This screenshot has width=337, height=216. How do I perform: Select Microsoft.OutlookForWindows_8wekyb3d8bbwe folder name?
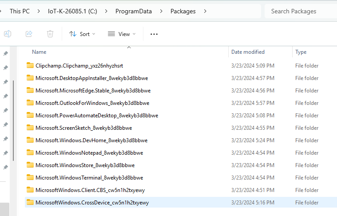coord(92,103)
